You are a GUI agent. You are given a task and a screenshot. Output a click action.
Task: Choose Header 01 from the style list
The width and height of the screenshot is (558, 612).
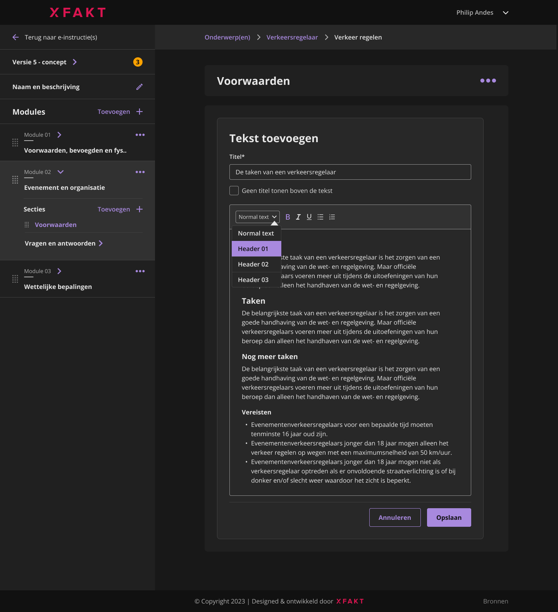point(257,249)
